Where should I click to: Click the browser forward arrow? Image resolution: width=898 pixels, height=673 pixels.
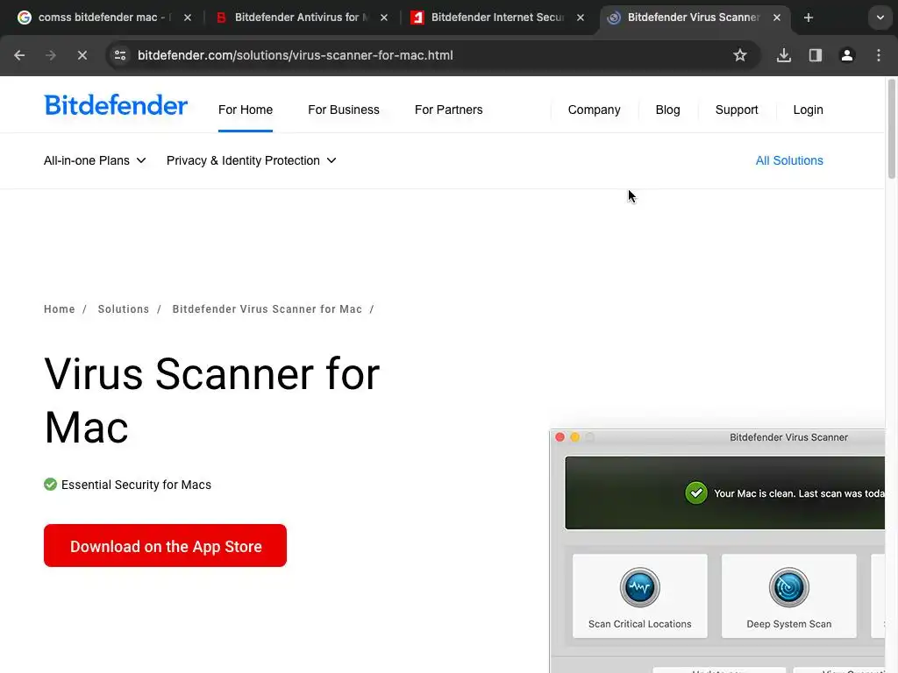point(51,55)
